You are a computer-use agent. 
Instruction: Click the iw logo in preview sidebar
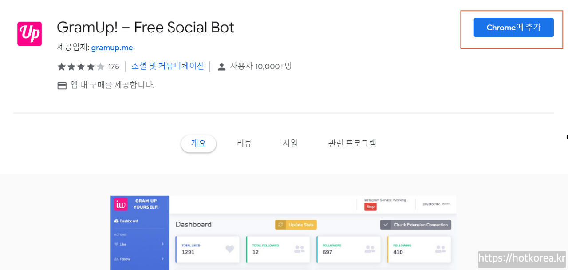121,204
